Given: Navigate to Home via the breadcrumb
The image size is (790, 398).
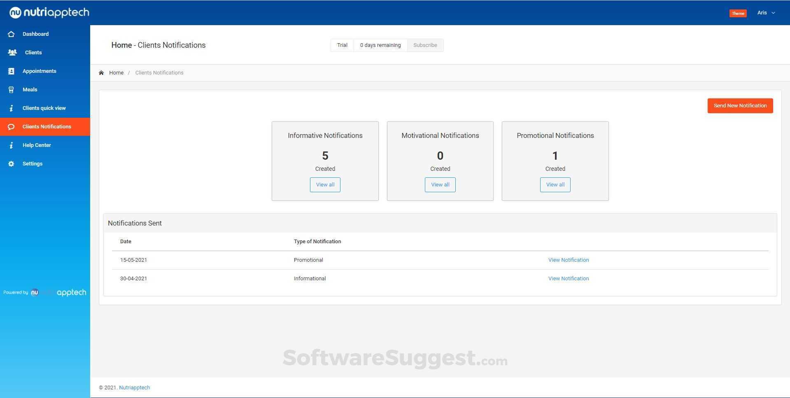Looking at the screenshot, I should tap(117, 72).
